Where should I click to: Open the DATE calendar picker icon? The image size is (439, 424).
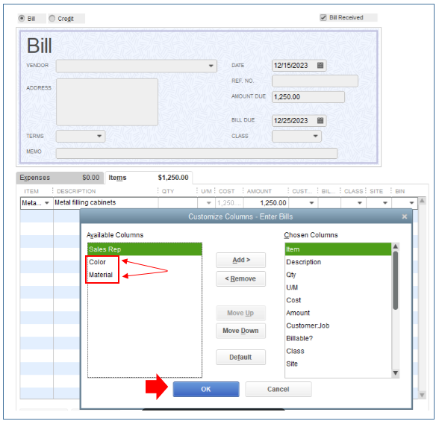[320, 65]
